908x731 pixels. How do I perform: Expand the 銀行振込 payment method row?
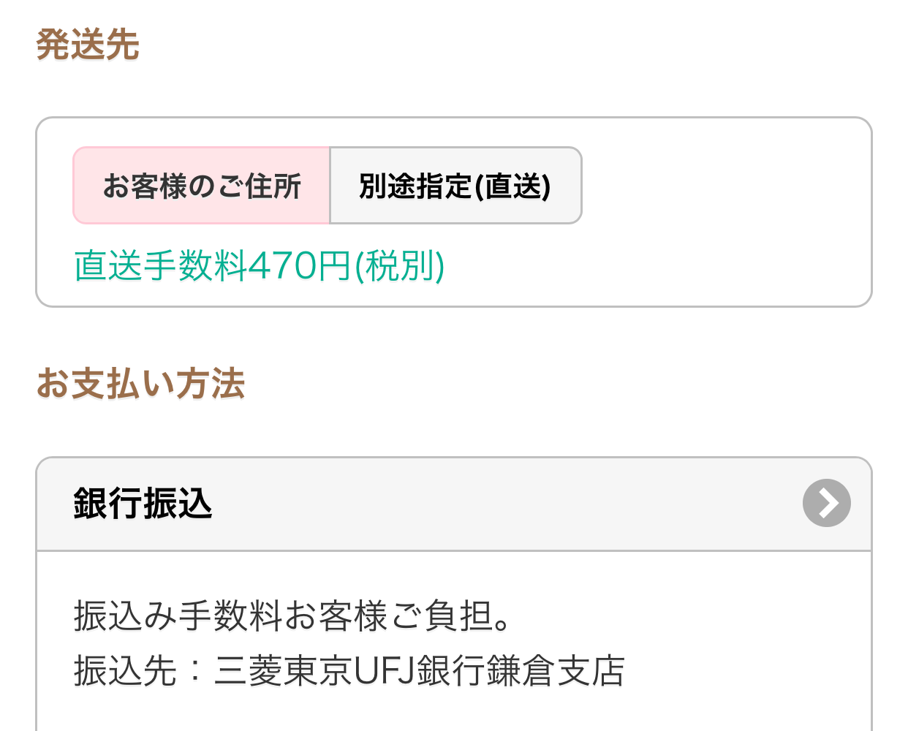[453, 504]
